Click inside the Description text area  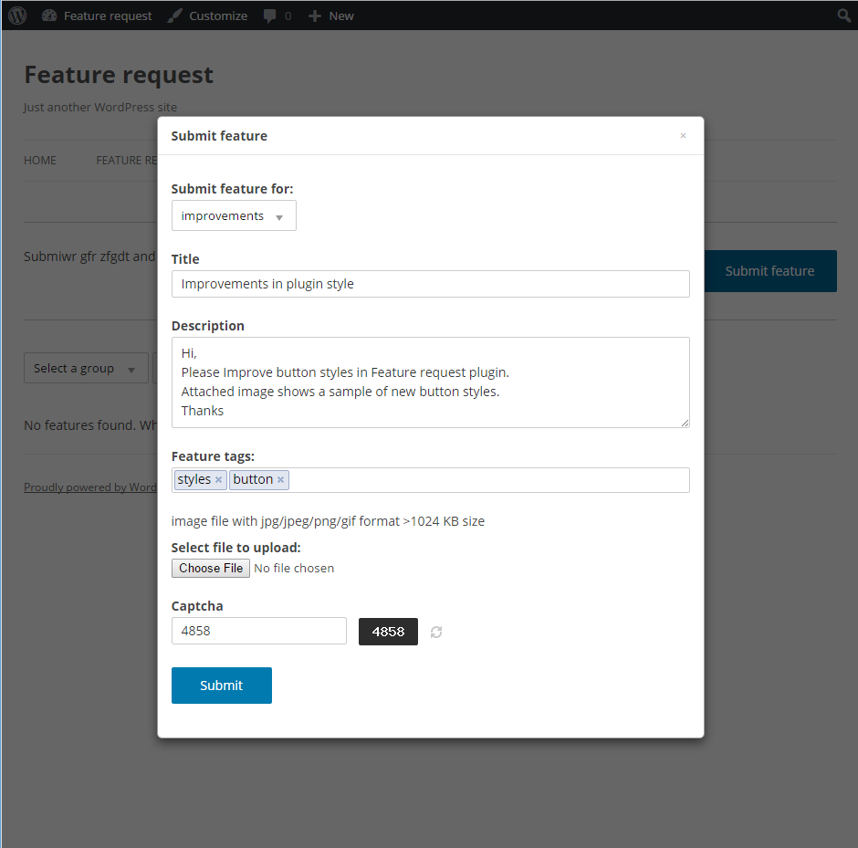pyautogui.click(x=430, y=382)
